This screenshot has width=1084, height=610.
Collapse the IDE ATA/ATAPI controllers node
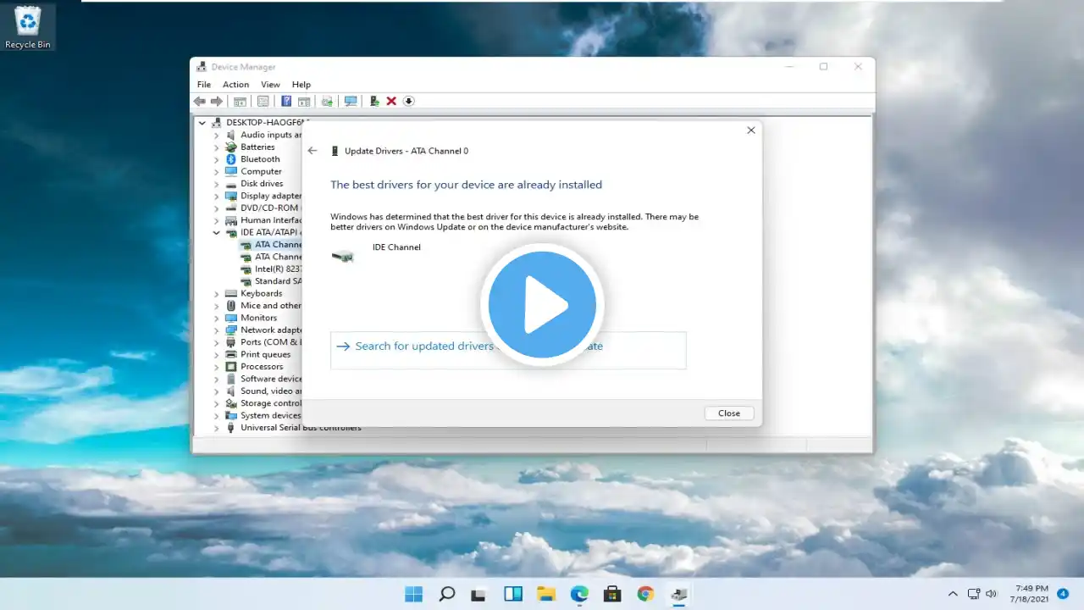[217, 232]
